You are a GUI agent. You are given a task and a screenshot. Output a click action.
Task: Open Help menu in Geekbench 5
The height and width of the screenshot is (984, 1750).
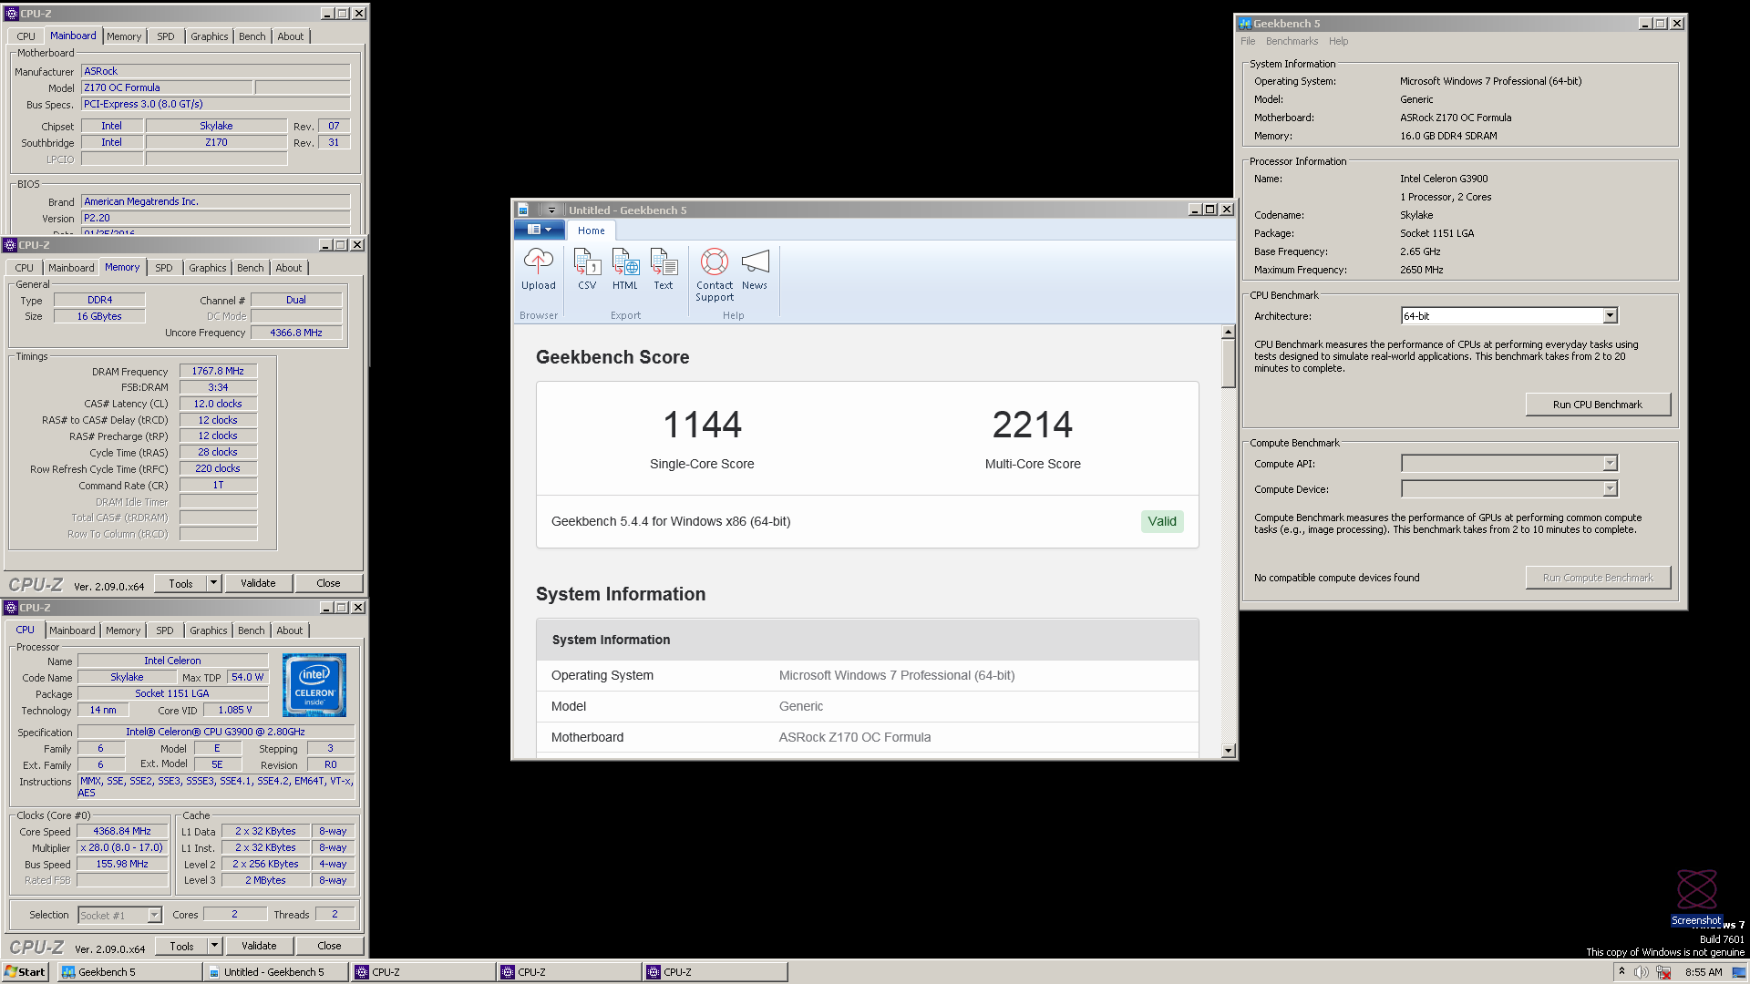1338,41
